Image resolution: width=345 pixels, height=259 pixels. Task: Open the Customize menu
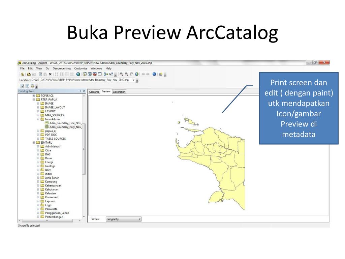pos(81,68)
